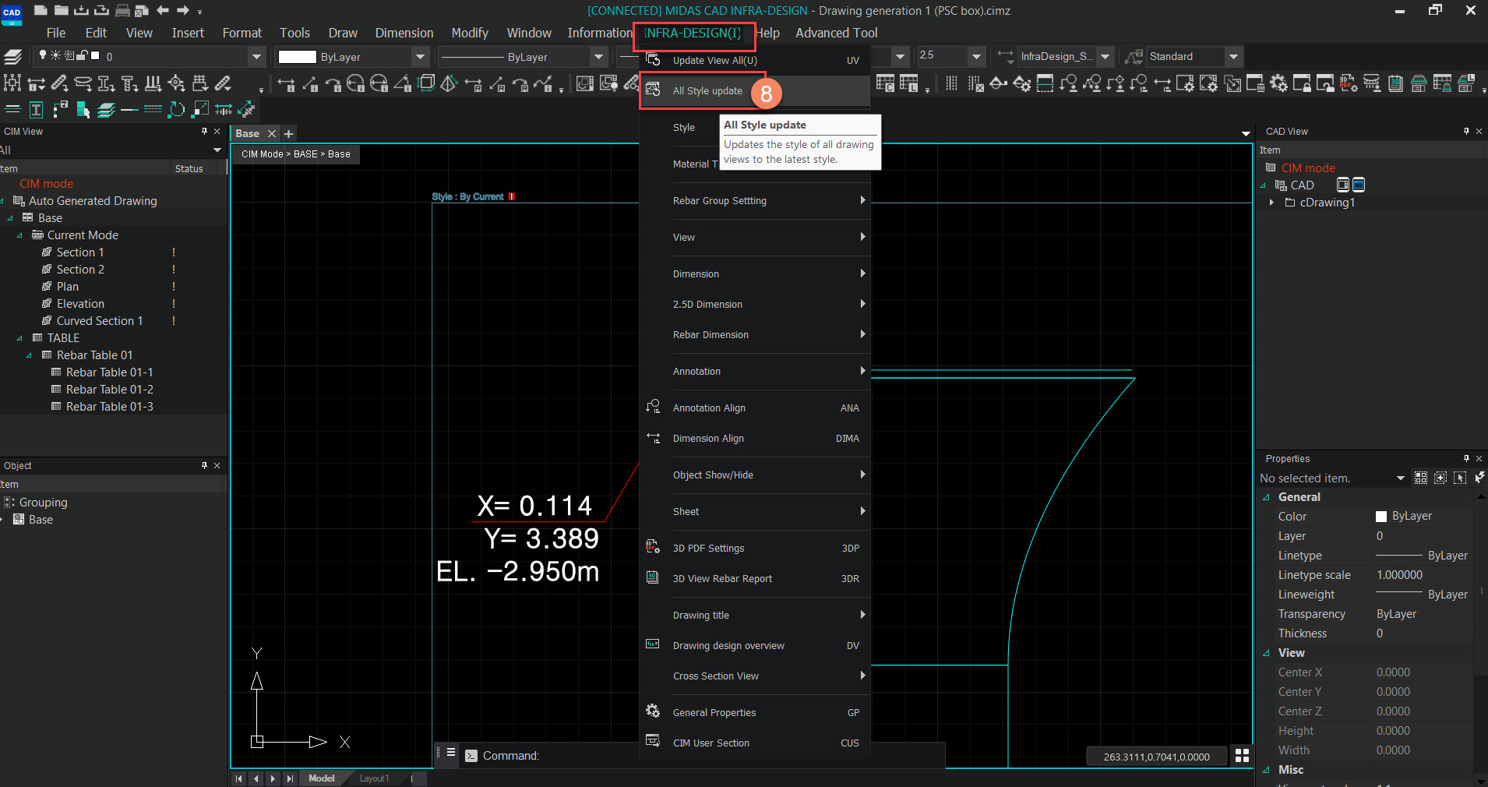Image resolution: width=1488 pixels, height=787 pixels.
Task: Choose Annotation Align menu entry
Action: [754, 408]
